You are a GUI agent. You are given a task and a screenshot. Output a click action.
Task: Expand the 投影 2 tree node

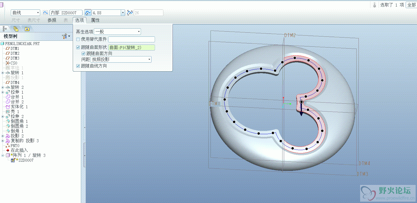click(2, 136)
